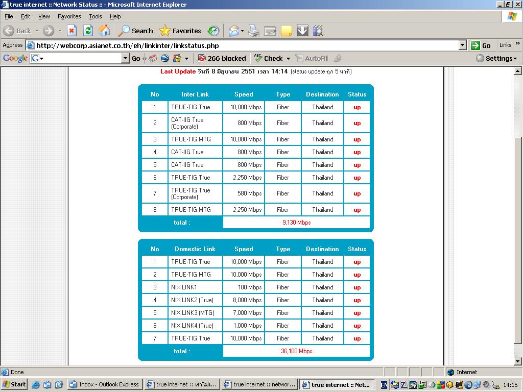Open the Edit menu

[26, 16]
